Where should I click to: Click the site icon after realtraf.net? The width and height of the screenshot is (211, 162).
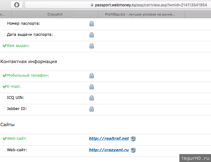pos(133,139)
